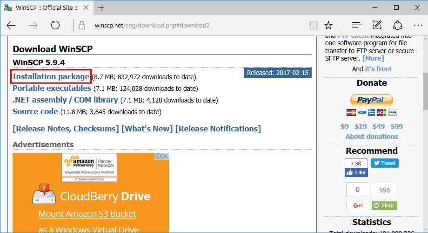Open the More link in sidebar

coord(373,58)
